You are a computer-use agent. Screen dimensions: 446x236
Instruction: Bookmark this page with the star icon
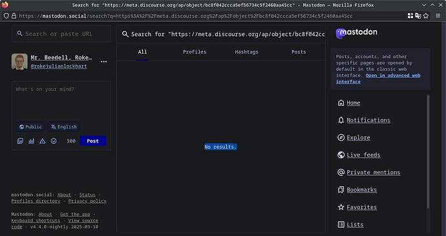pyautogui.click(x=426, y=16)
